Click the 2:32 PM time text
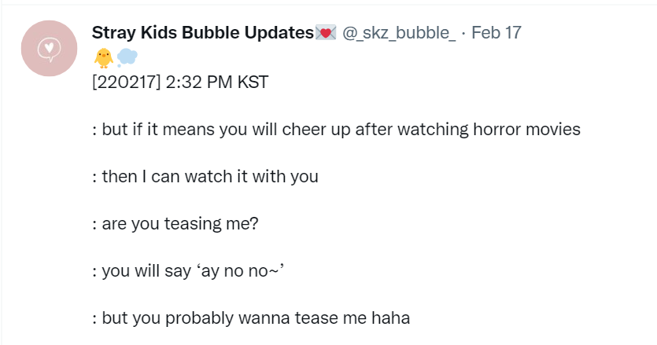This screenshot has width=657, height=345. (x=199, y=82)
